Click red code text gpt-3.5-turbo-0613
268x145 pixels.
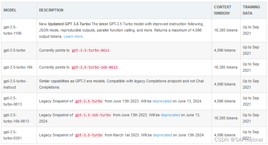coord(90,50)
